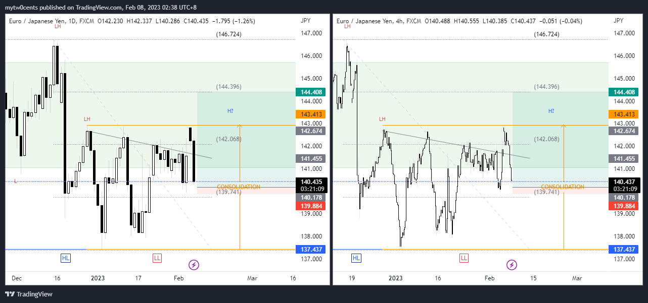Click the lightning bolt icon on the 1D chart

click(x=194, y=264)
